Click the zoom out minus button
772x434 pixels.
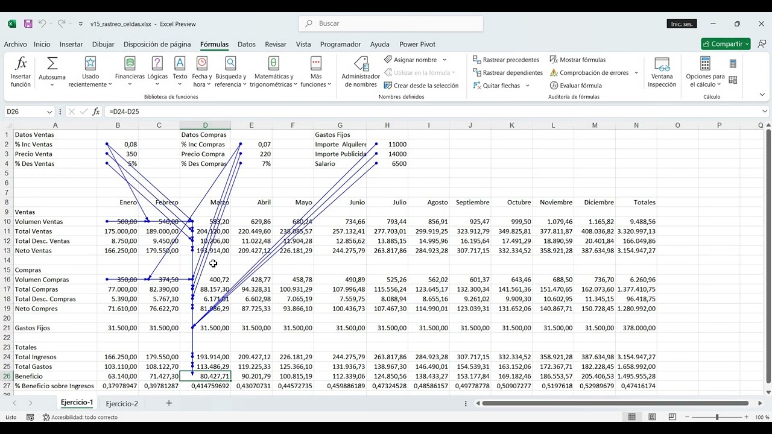686,417
